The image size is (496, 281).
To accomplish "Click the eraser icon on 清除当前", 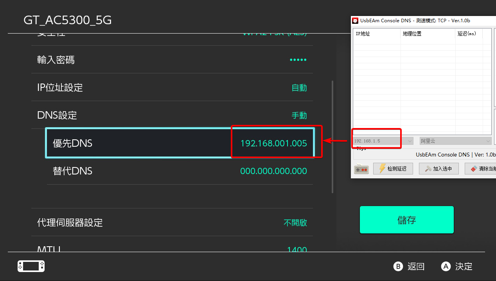I will (474, 169).
